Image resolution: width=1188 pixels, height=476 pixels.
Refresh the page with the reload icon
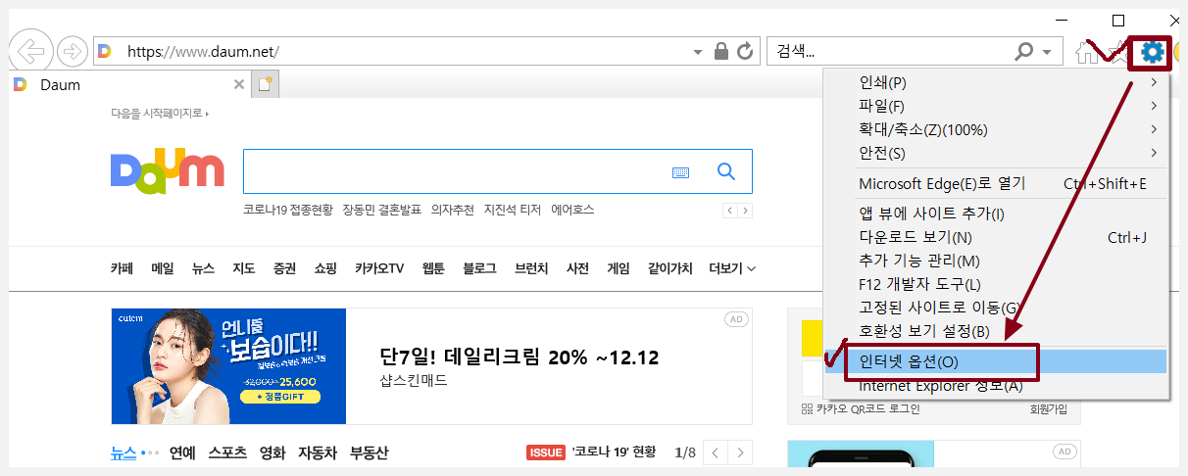tap(745, 51)
